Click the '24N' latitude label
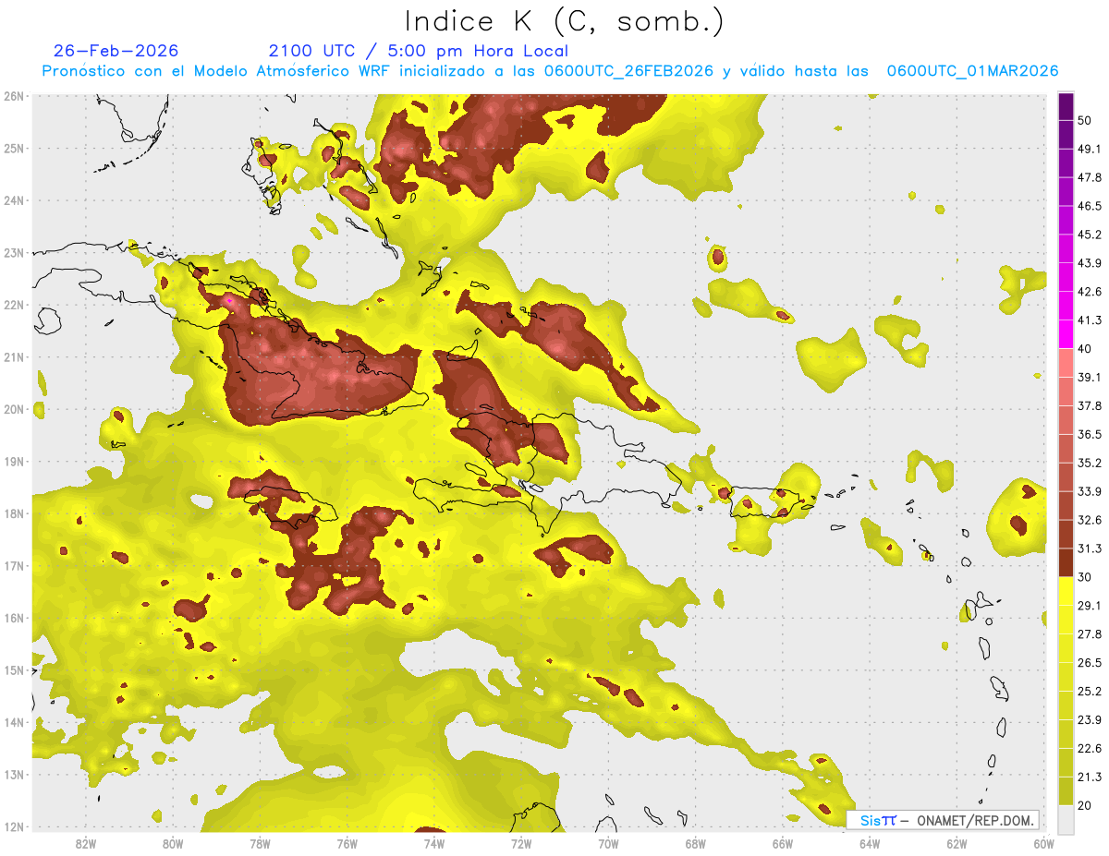The height and width of the screenshot is (856, 1109). coord(14,200)
